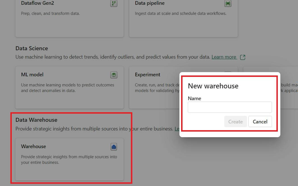Click the Data Warehouse section heading
This screenshot has width=298, height=186.
pos(36,120)
